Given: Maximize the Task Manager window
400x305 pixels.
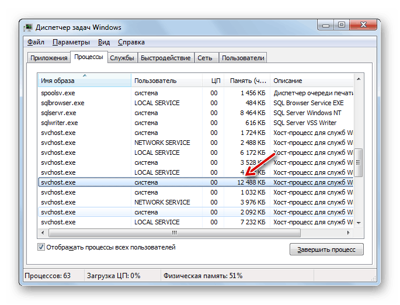Looking at the screenshot, I should click(x=342, y=25).
